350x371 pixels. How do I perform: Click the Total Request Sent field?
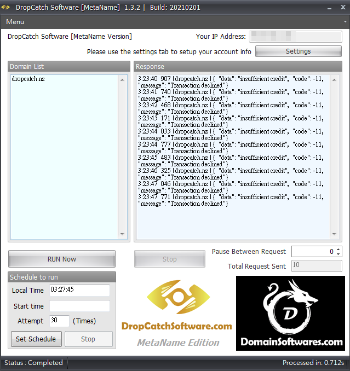317,266
